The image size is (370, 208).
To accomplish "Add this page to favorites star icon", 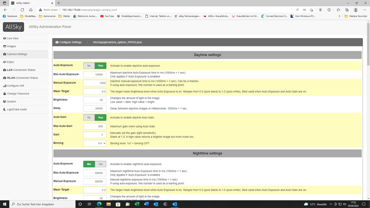I will [x=312, y=10].
